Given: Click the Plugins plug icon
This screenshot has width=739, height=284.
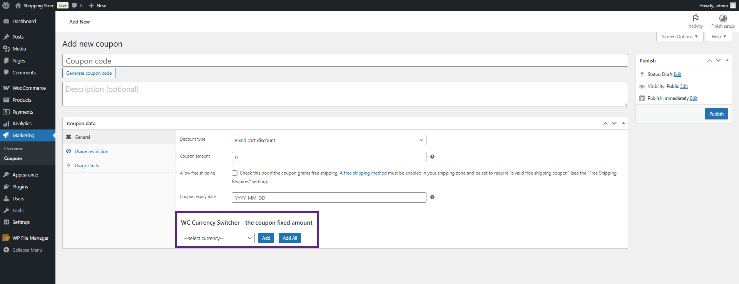Looking at the screenshot, I should coord(6,187).
